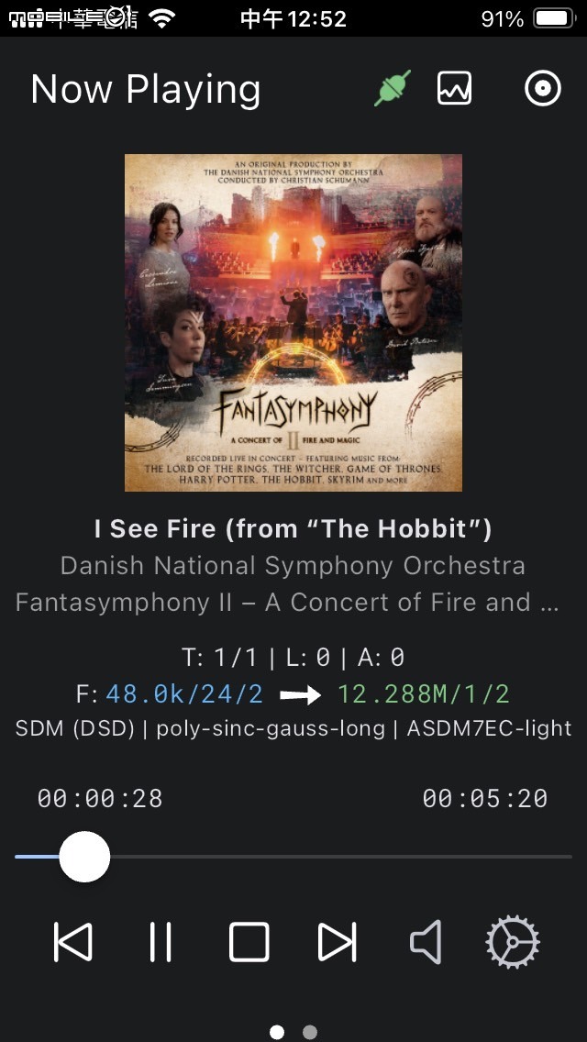Tap the Danish National Symphony Orchestra artist
Viewport: 587px width, 1042px height.
[293, 566]
